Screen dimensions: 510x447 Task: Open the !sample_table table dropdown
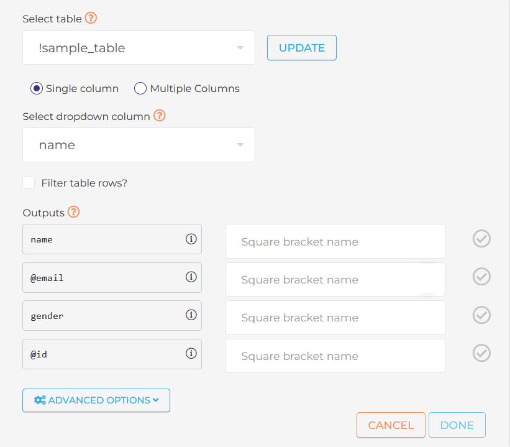139,48
